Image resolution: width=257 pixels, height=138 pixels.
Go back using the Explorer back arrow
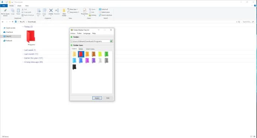pyautogui.click(x=3, y=22)
